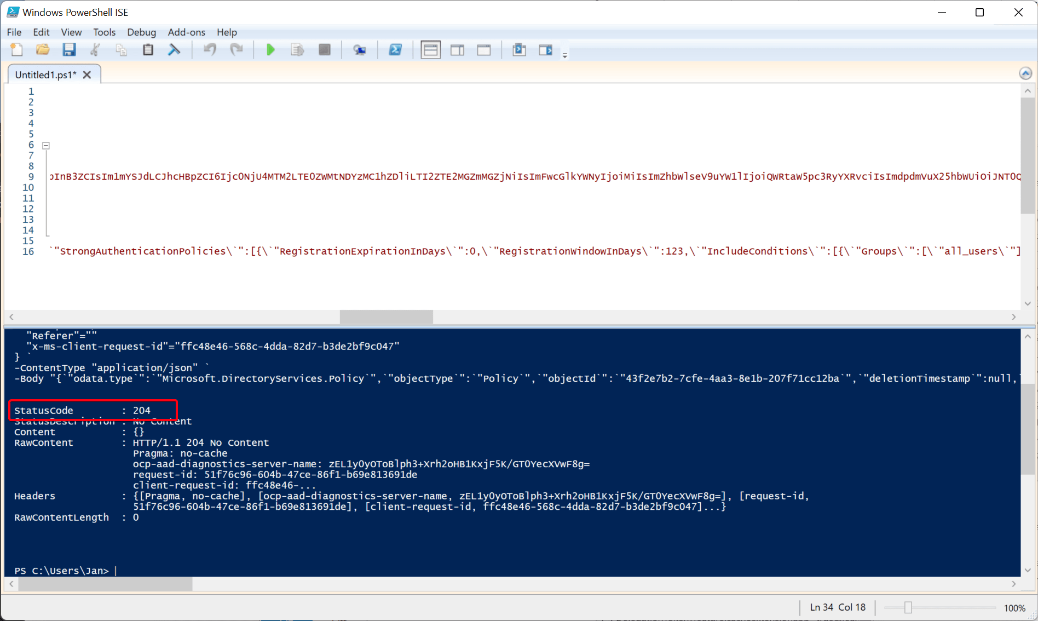Save the script with the floppy disk icon
This screenshot has width=1038, height=621.
click(69, 50)
